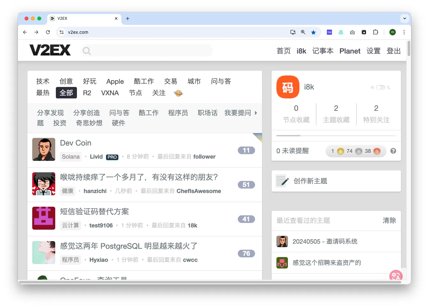Screen dimensions: 429x308
Task: Open the Chrome three-dot menu
Action: coord(404,32)
